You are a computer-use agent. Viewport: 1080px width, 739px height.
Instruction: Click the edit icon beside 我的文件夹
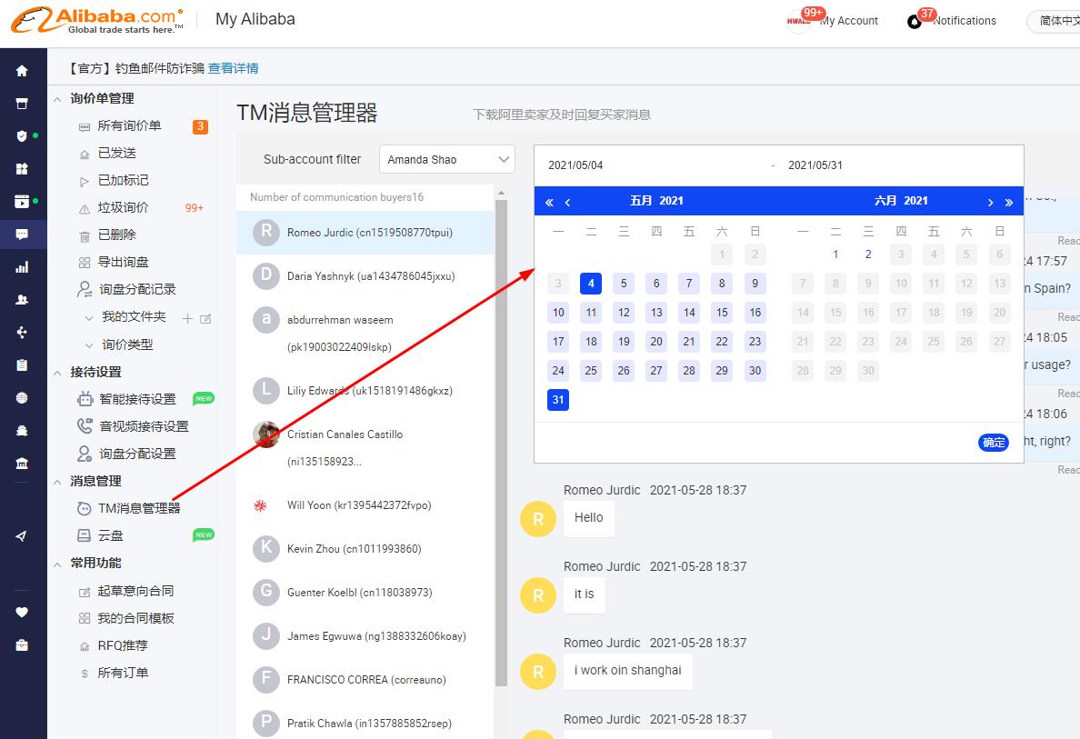coord(205,318)
